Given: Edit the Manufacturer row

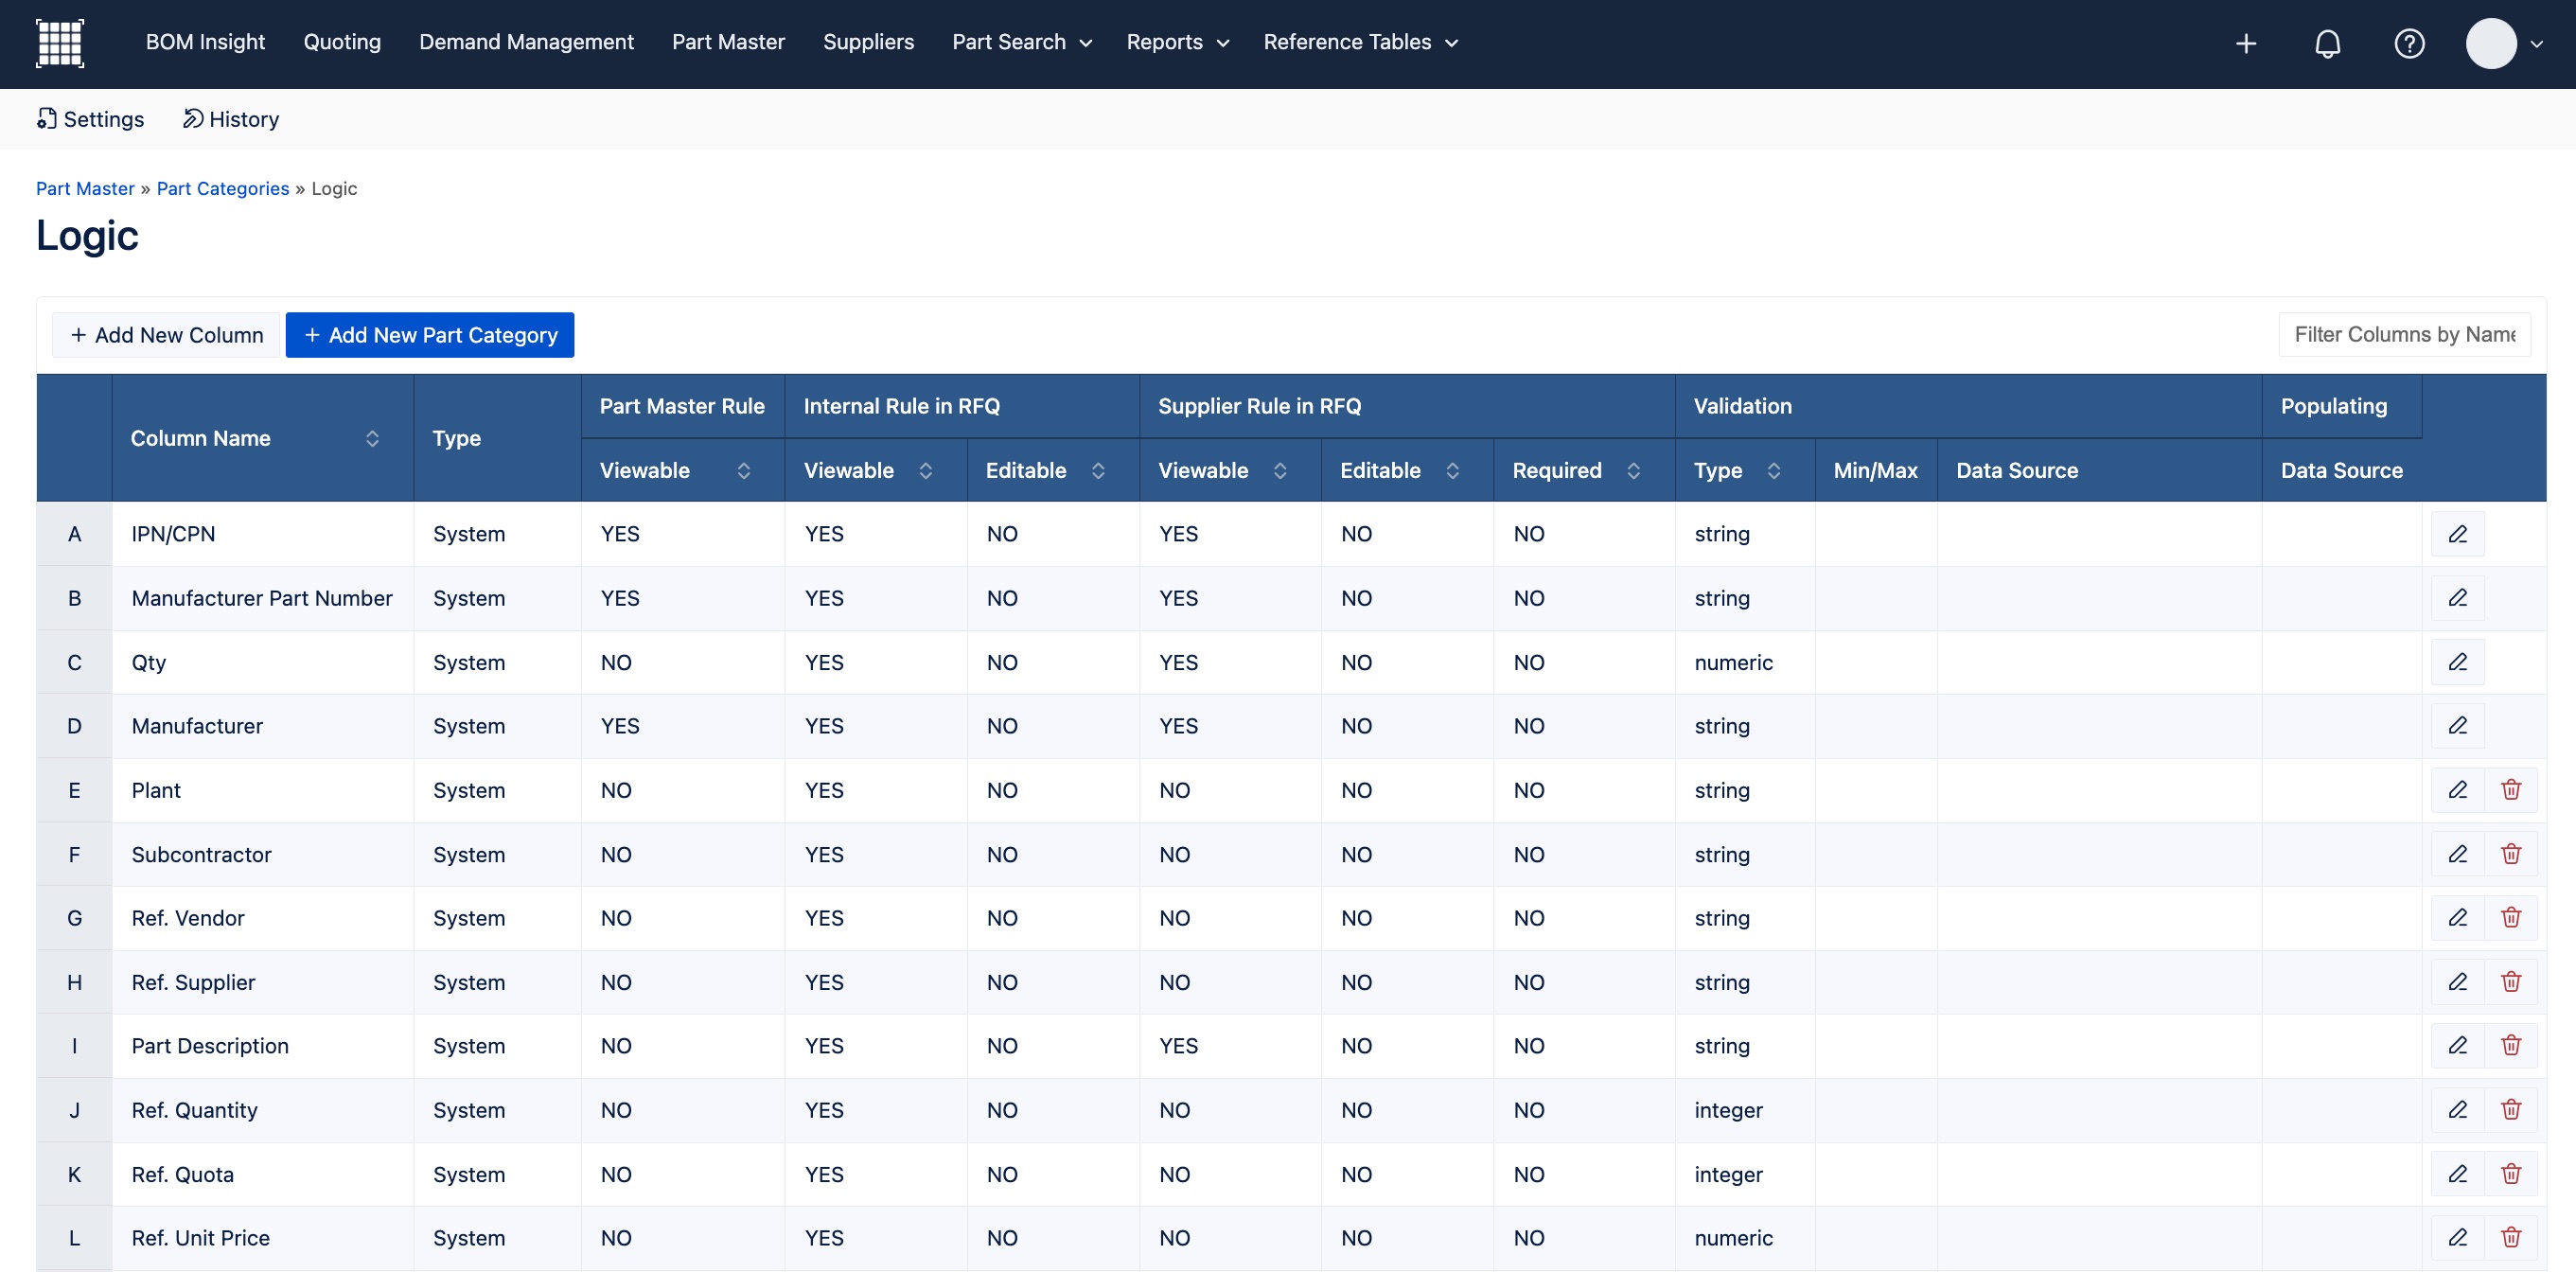Looking at the screenshot, I should click(x=2457, y=726).
